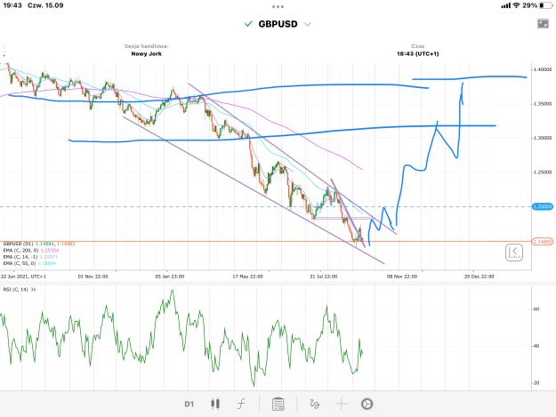Tap the scroll-to-latest-bar button on chart
This screenshot has width=556, height=417.
coord(514,253)
